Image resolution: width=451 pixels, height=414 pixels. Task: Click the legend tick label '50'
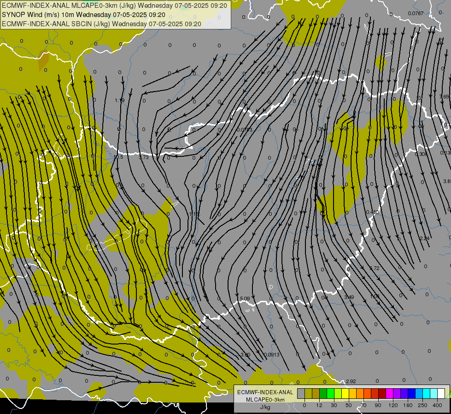pos(349,405)
